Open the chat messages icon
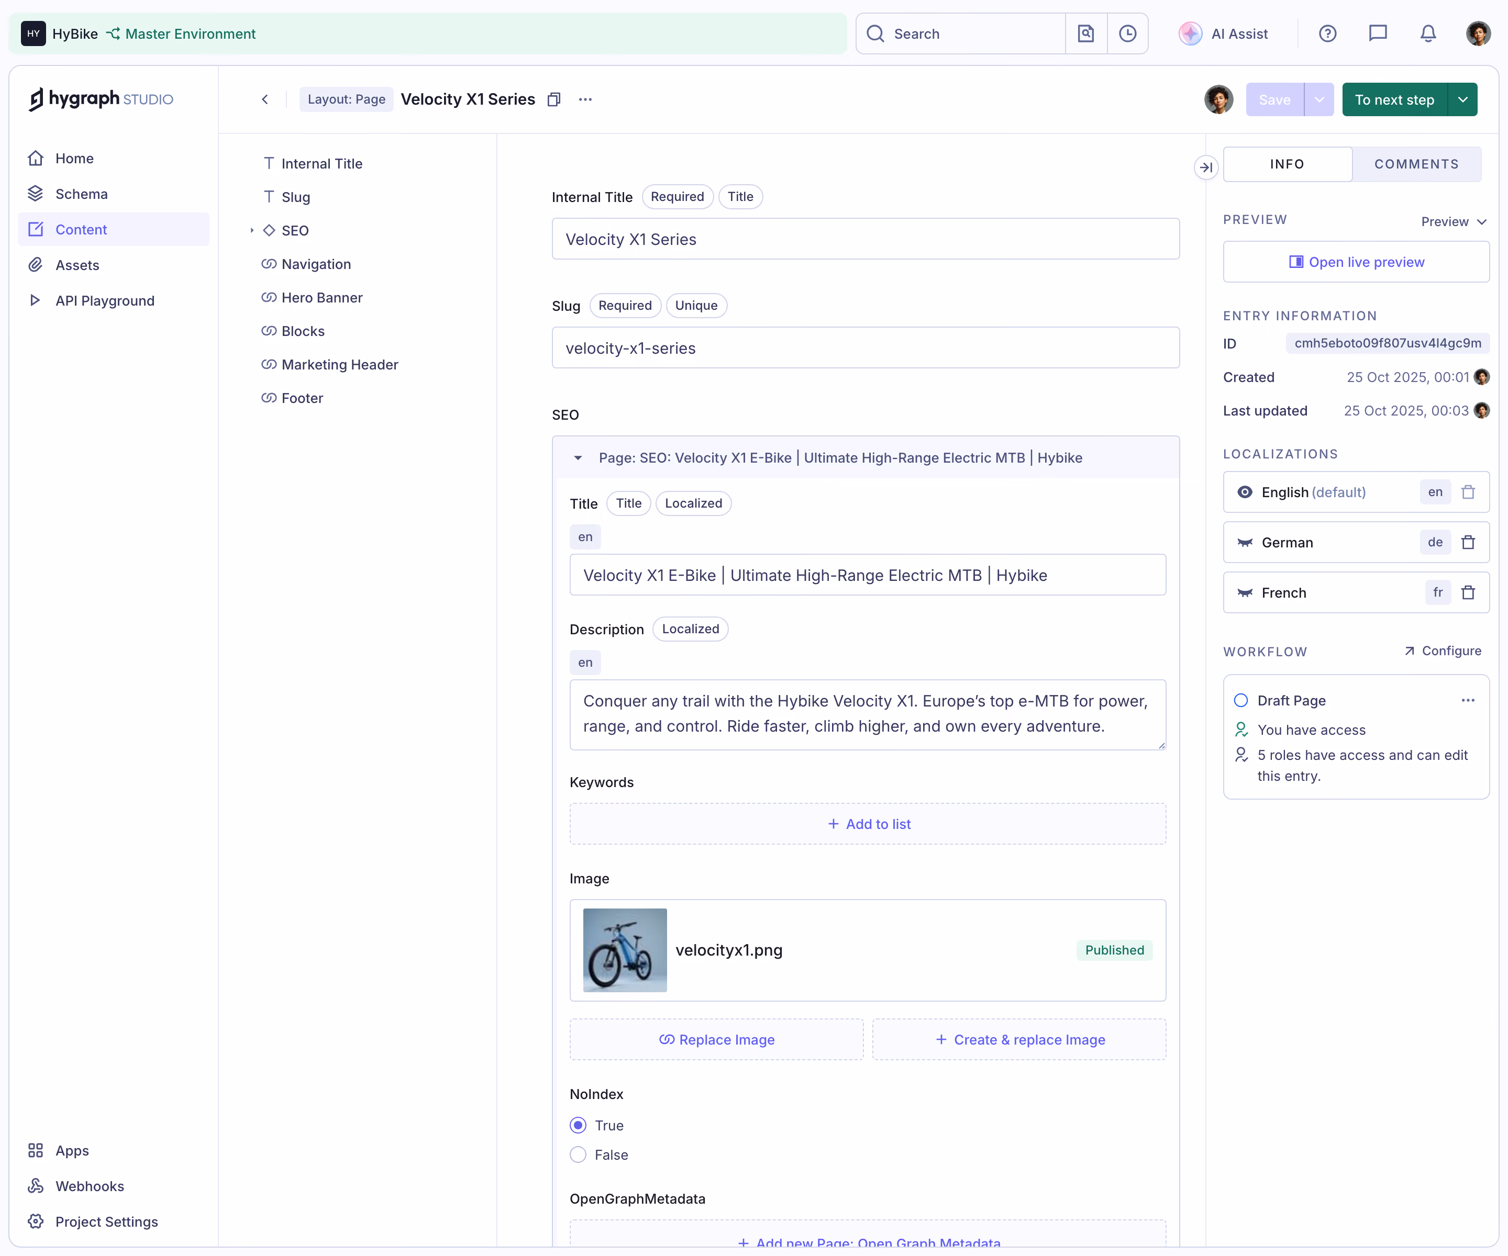 click(1378, 33)
